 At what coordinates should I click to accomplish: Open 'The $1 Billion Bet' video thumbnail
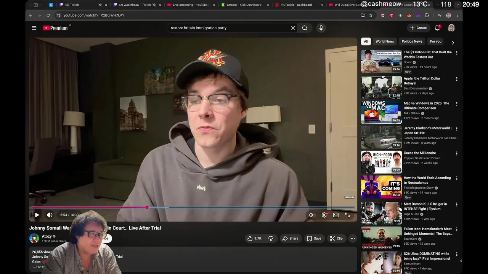point(381,61)
